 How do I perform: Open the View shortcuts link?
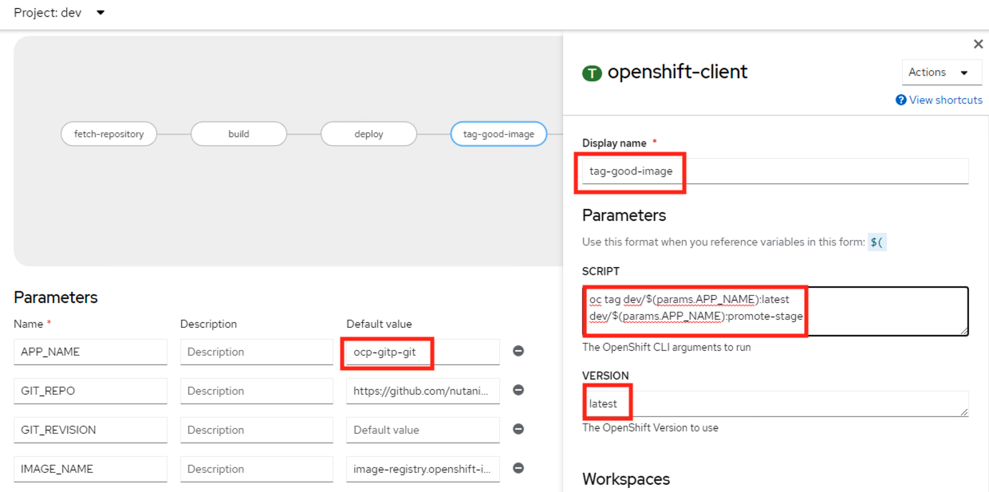[x=945, y=100]
